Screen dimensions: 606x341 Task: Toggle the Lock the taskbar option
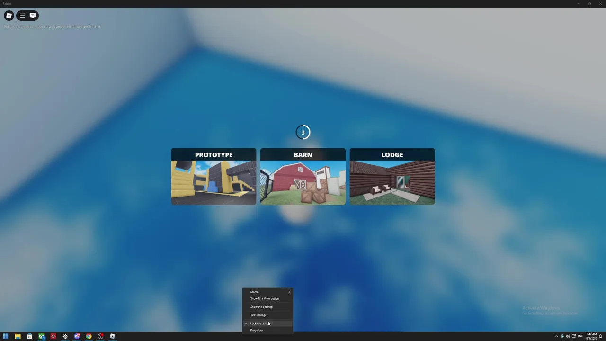pyautogui.click(x=268, y=323)
